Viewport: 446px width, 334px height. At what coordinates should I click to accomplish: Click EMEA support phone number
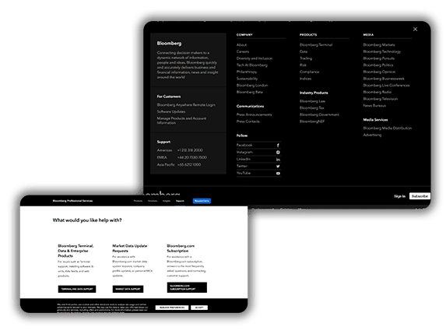(192, 157)
